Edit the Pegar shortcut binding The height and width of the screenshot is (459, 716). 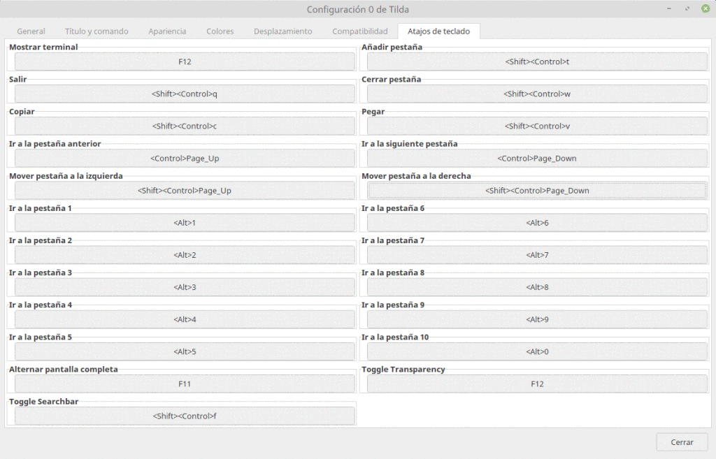click(x=536, y=126)
